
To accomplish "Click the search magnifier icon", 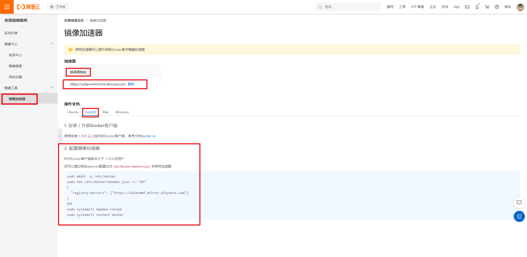I will (x=320, y=7).
